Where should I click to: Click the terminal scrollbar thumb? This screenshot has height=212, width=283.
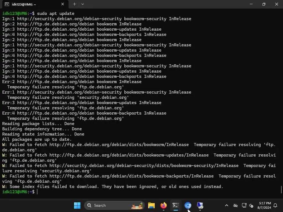(281, 190)
